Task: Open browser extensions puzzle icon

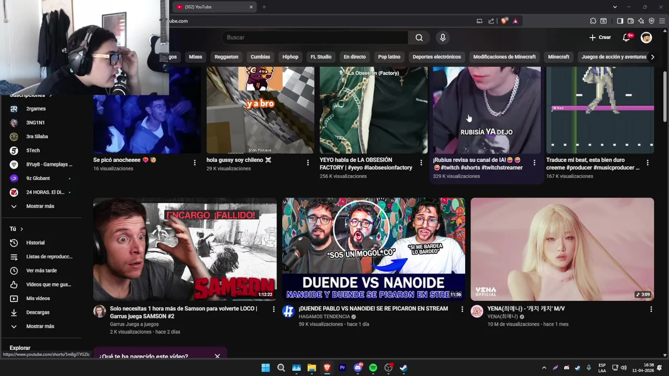Action: 593,21
